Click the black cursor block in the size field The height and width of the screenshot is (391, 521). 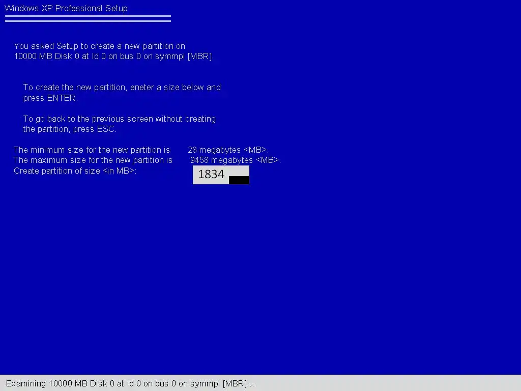pos(239,180)
